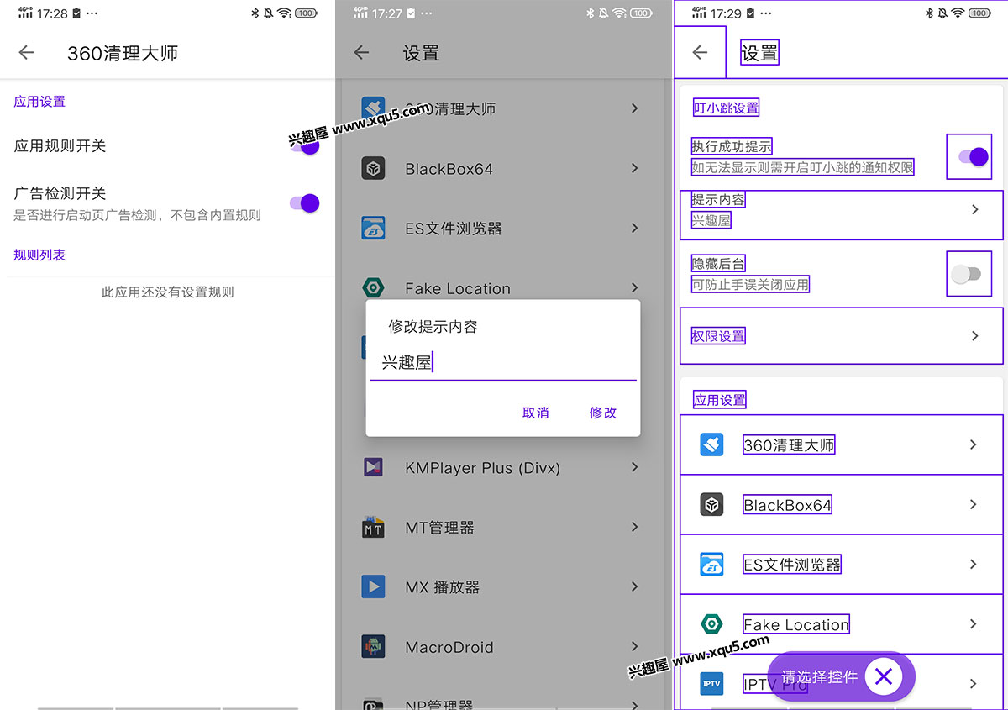Open MT管理器 app icon
Viewport: 1008px width, 710px height.
point(373,528)
